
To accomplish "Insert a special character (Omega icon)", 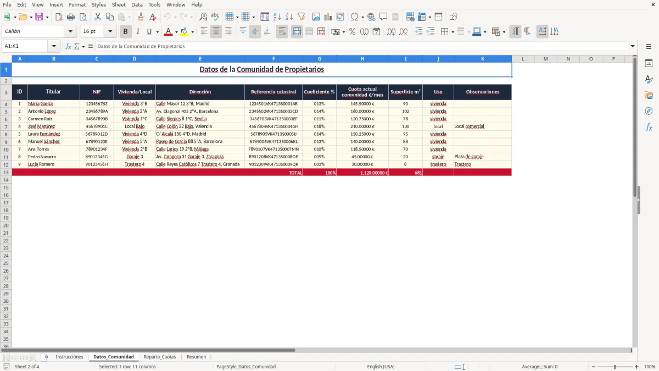I will click(x=355, y=17).
